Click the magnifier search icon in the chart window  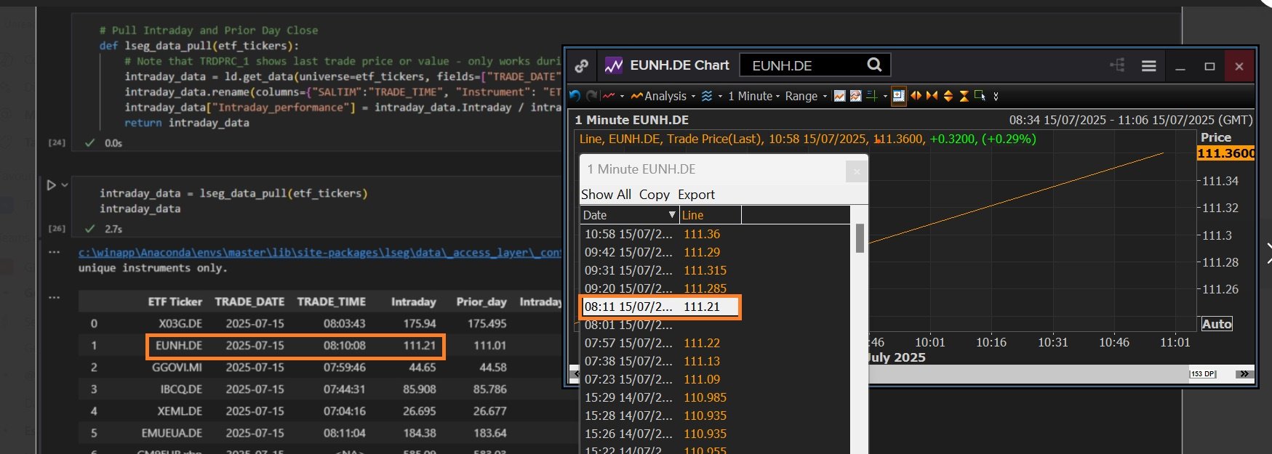click(x=874, y=65)
